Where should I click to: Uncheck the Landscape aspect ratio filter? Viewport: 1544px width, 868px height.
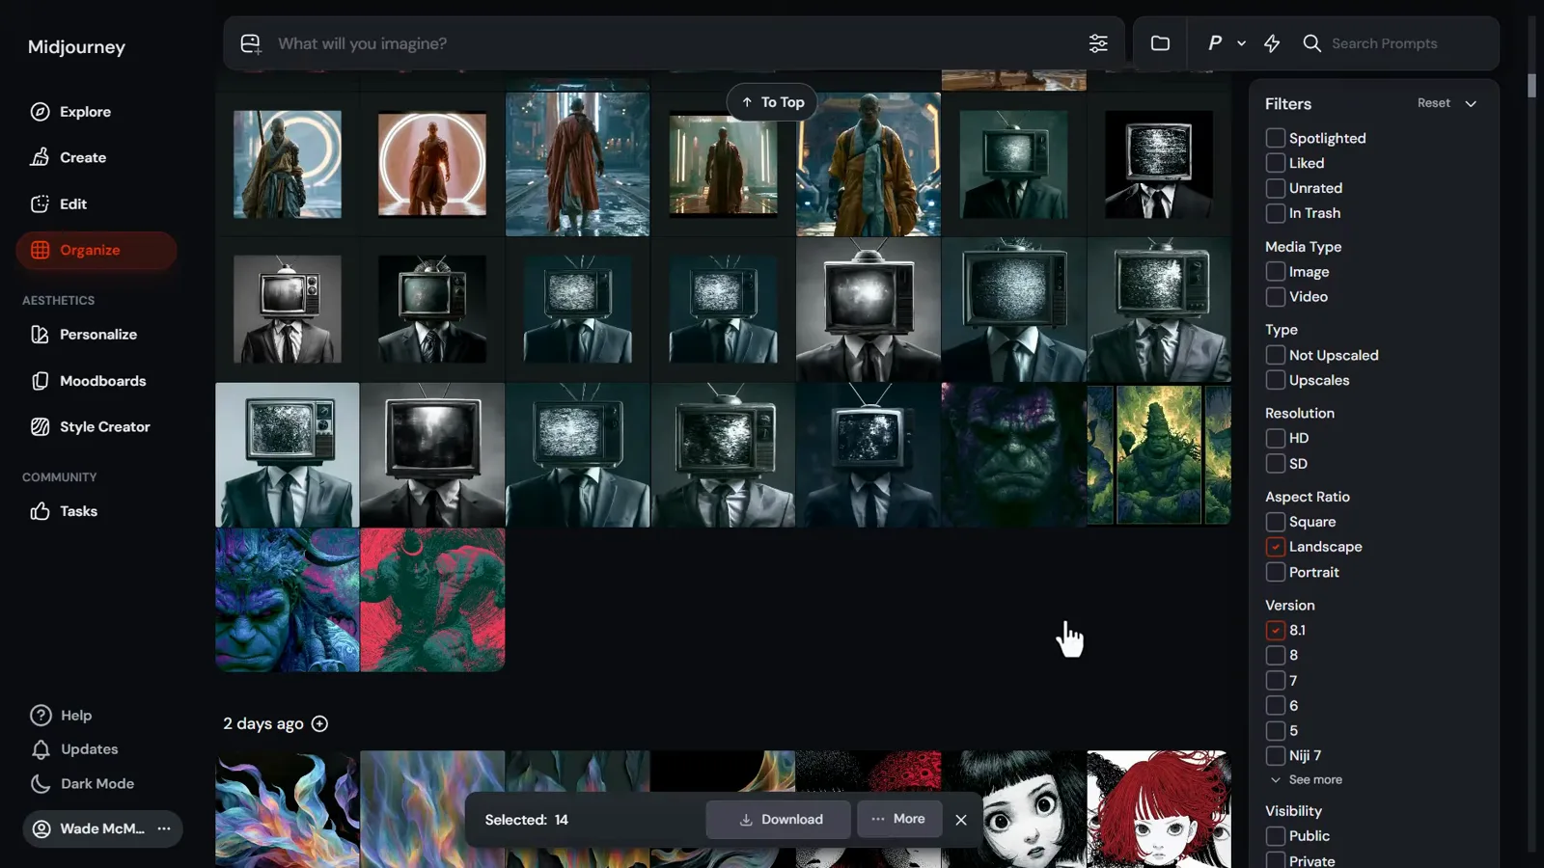(1275, 547)
